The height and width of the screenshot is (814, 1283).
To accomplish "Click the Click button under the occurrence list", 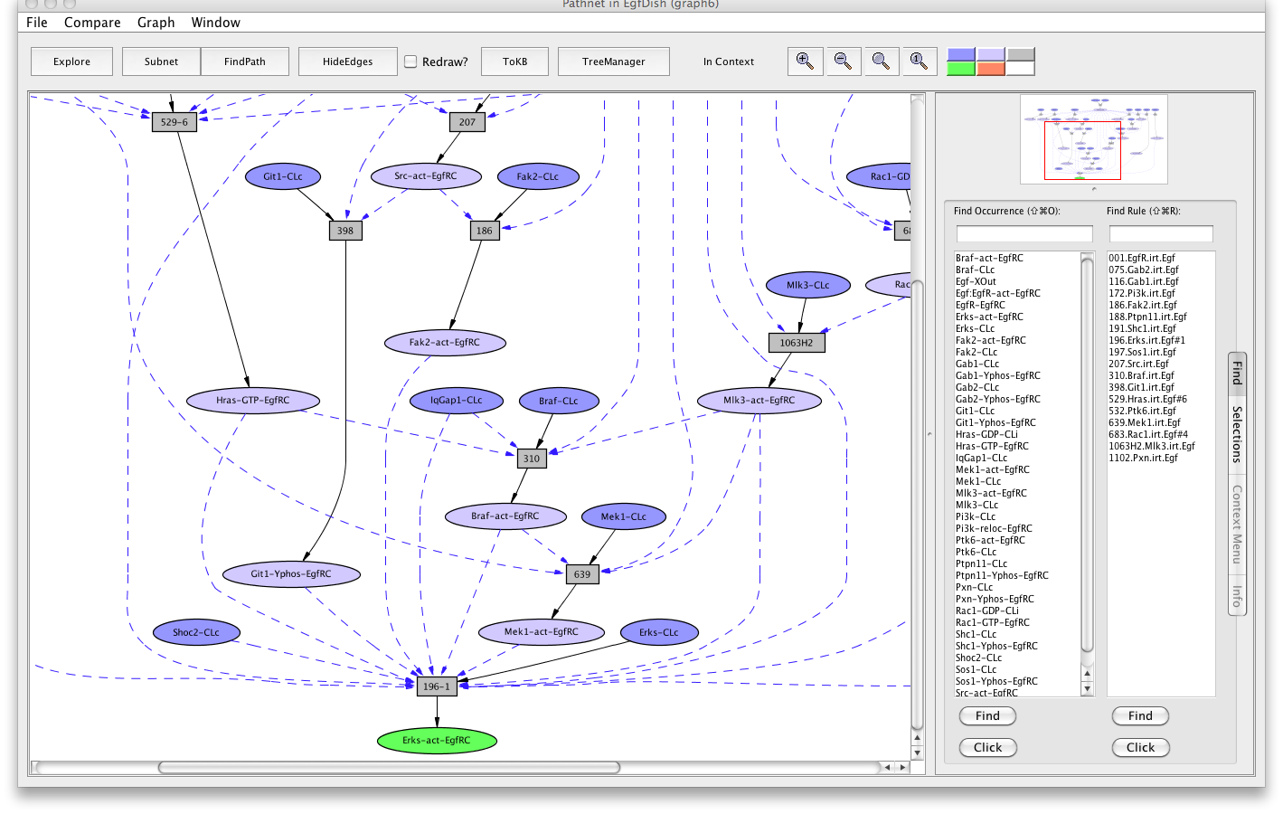I will (x=987, y=747).
